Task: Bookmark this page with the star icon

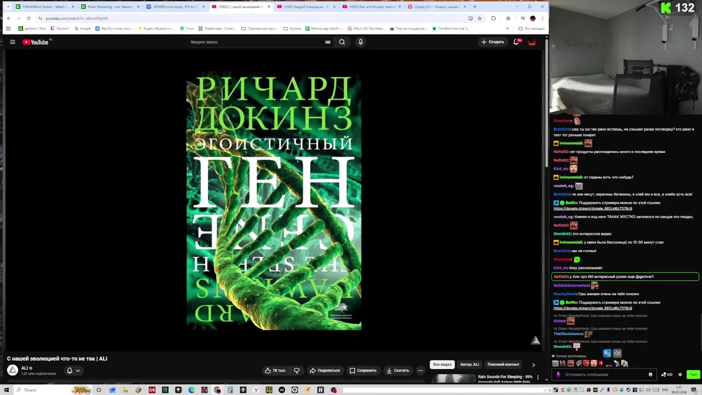Action: 479,18
